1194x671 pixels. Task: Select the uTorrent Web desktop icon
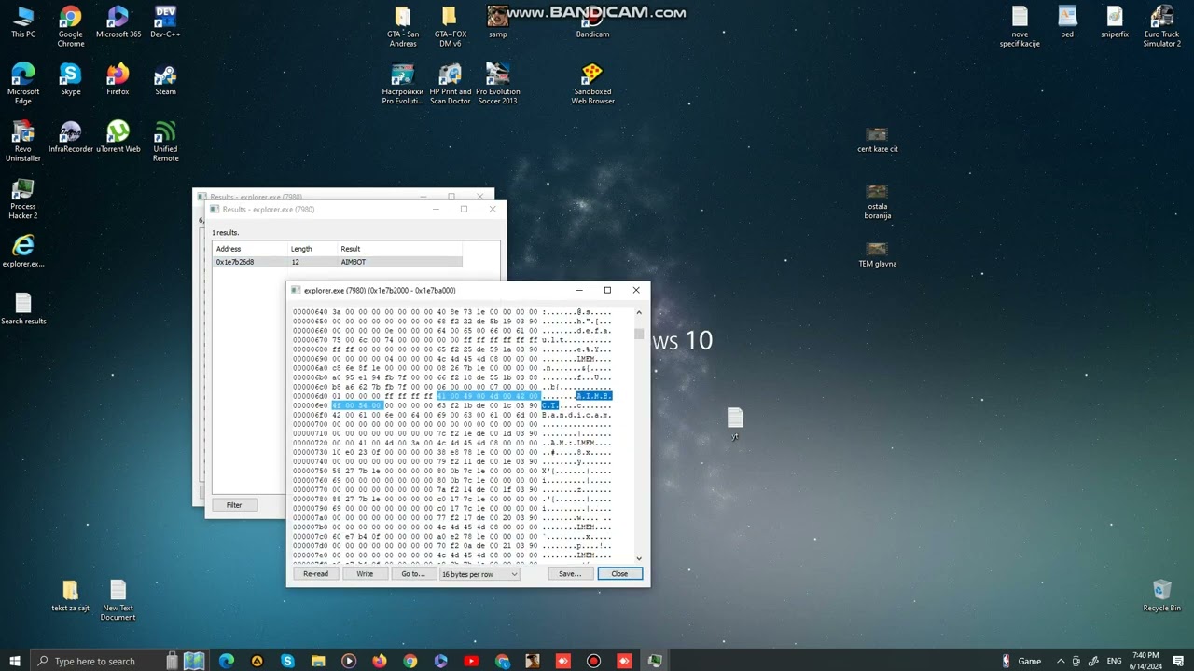(x=118, y=137)
